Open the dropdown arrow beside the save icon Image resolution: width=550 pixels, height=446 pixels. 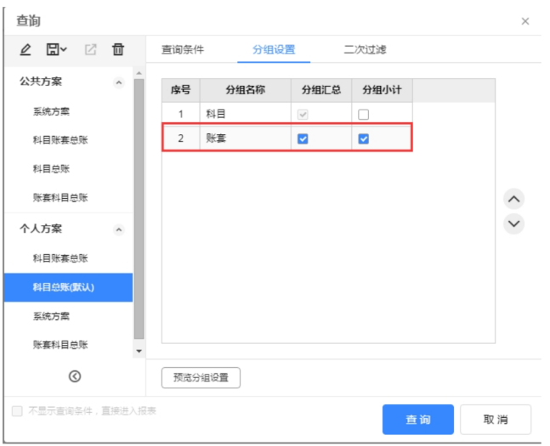point(64,49)
